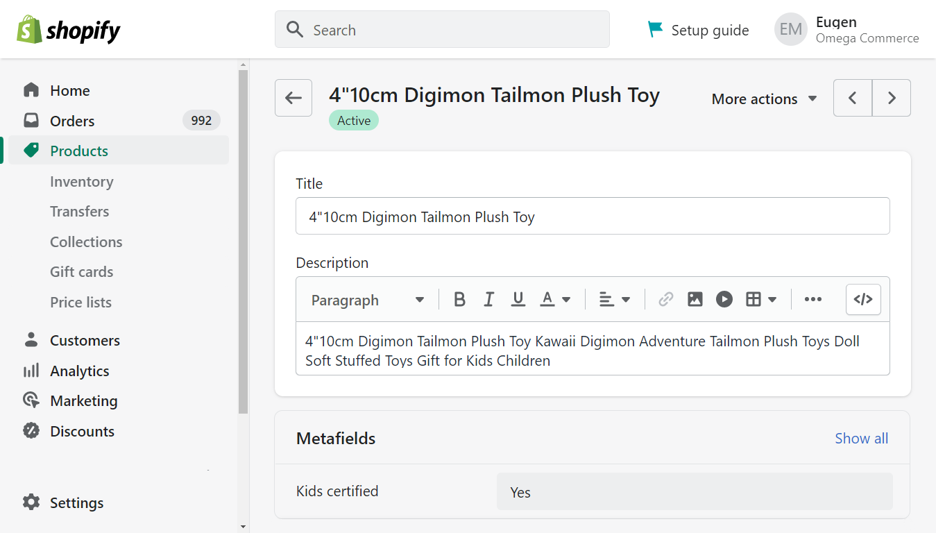The image size is (936, 533).
Task: Open the text alignment dropdown
Action: click(x=615, y=299)
